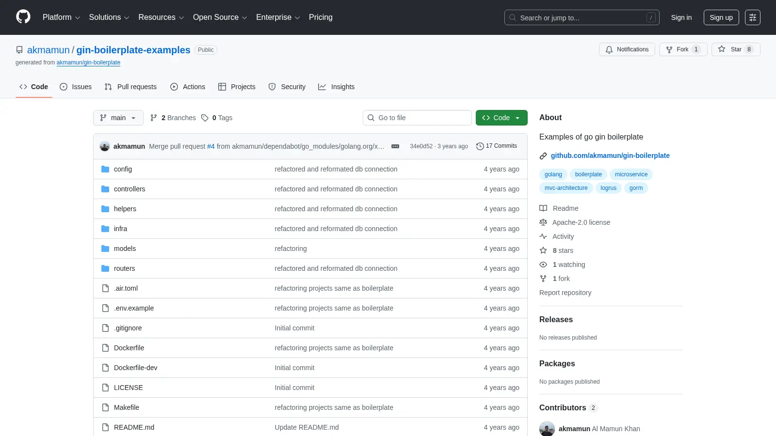Click the folder icon beside helpers

105,209
